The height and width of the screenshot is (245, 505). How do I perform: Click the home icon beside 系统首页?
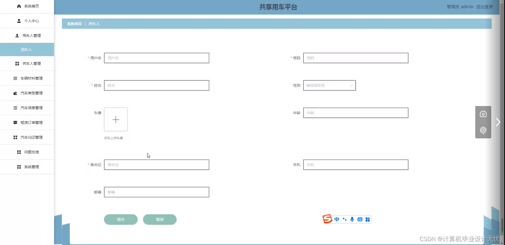(x=19, y=6)
